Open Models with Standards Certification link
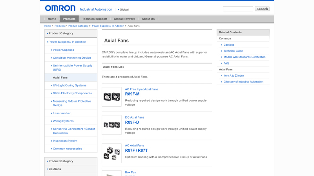 [x=244, y=57]
